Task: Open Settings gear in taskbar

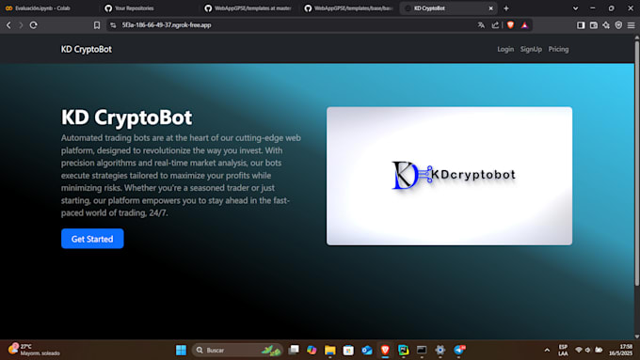Action: pyautogui.click(x=440, y=350)
